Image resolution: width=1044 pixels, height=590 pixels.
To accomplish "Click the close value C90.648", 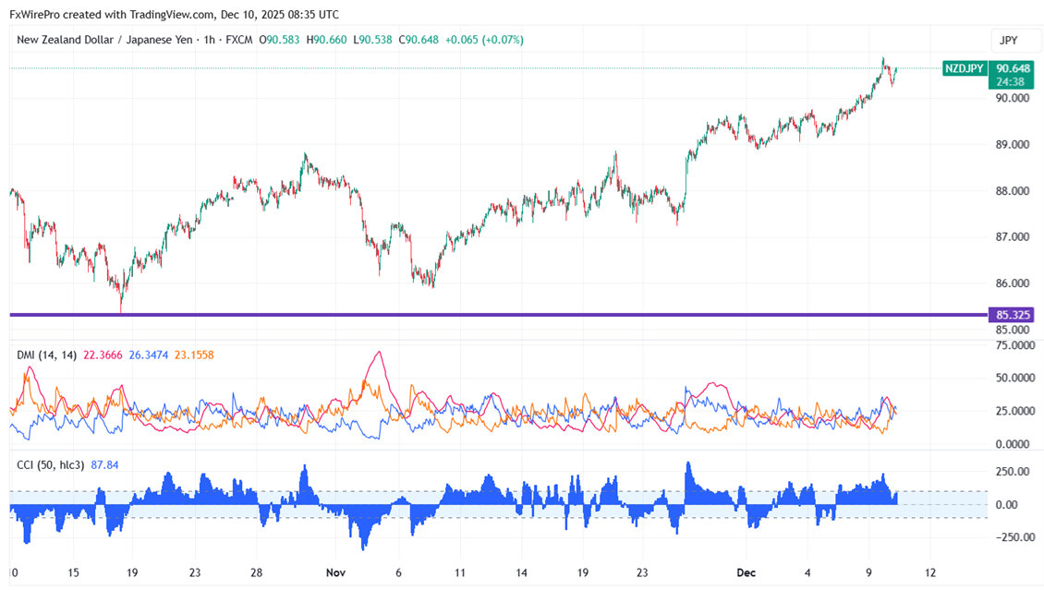I will click(419, 40).
